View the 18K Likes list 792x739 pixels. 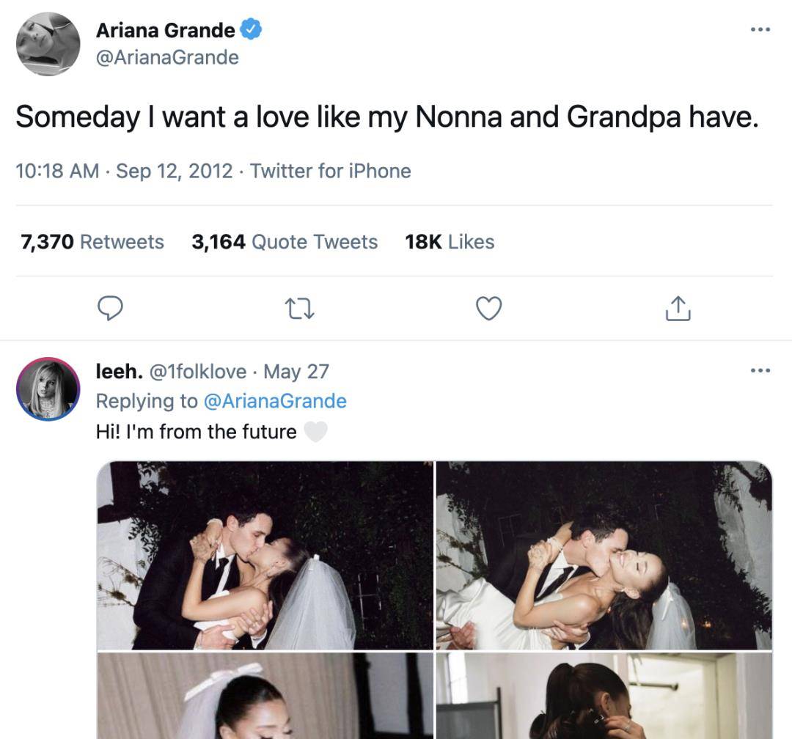click(450, 241)
